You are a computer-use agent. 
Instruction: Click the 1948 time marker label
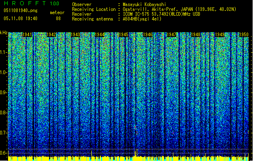(196, 35)
